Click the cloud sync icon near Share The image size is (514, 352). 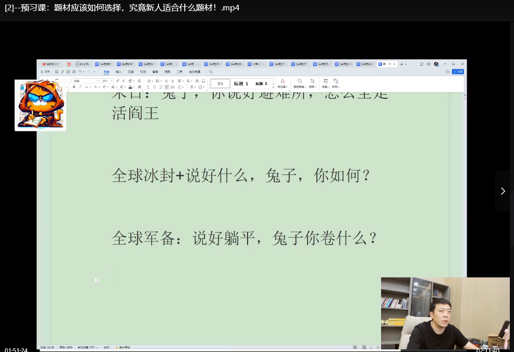tap(447, 72)
